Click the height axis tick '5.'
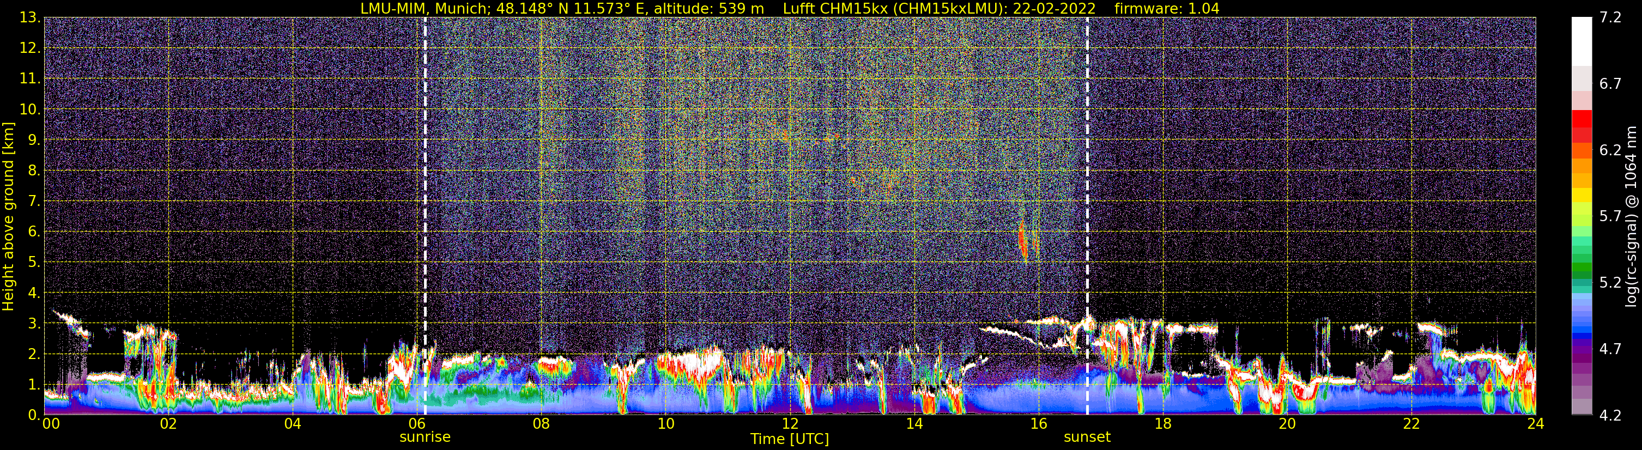Image resolution: width=1642 pixels, height=450 pixels. pos(34,262)
